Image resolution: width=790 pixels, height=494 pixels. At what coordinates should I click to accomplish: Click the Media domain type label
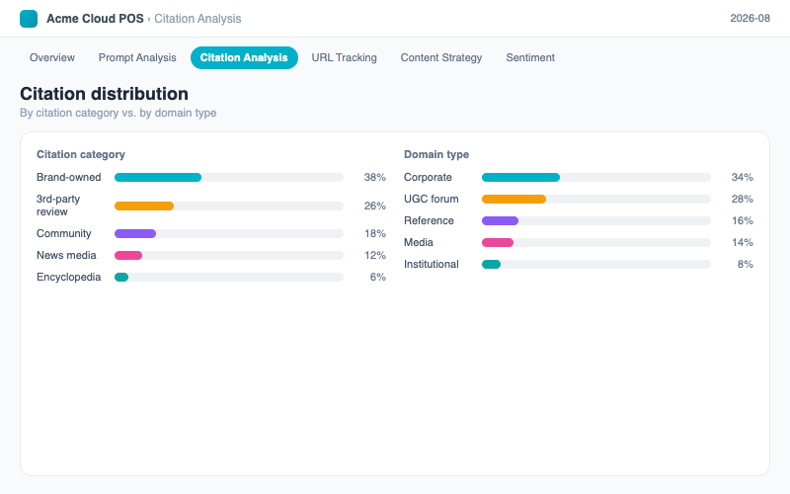(x=418, y=242)
